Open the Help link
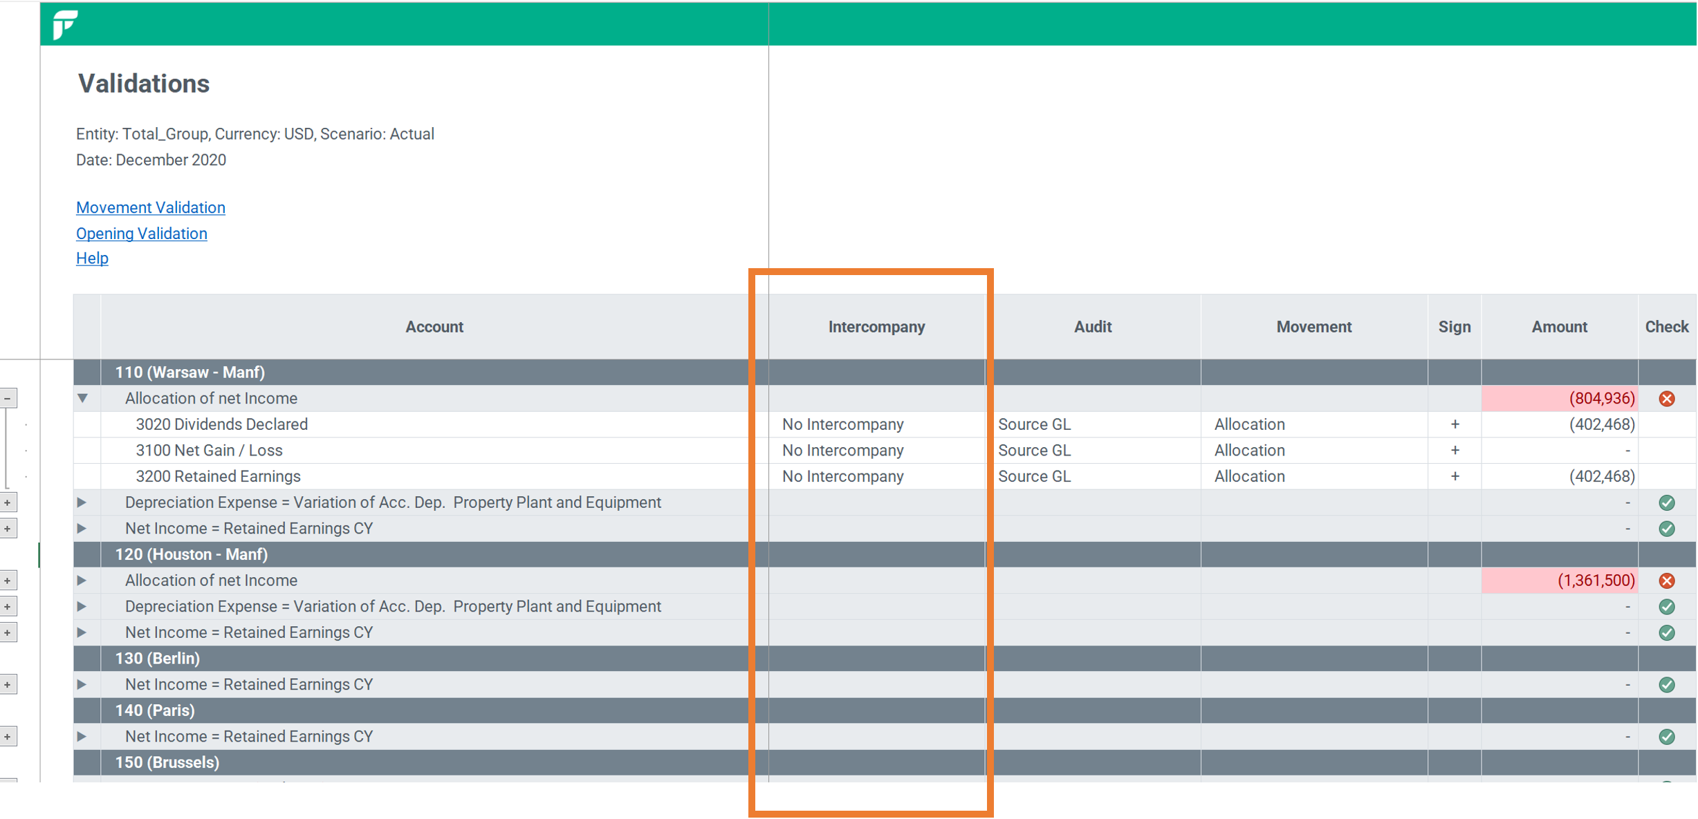 [x=92, y=258]
